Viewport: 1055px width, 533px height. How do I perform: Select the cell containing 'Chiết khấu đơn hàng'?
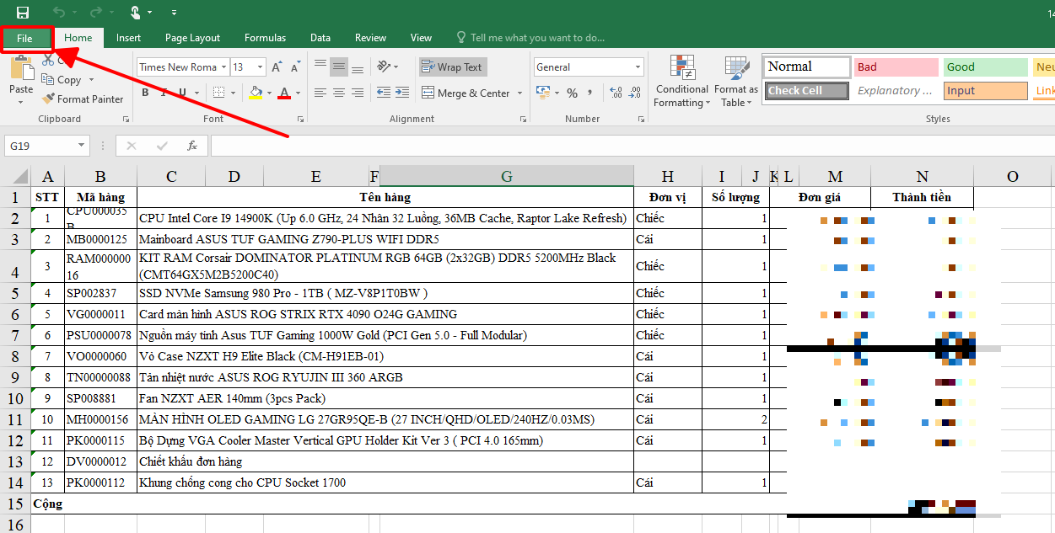385,461
